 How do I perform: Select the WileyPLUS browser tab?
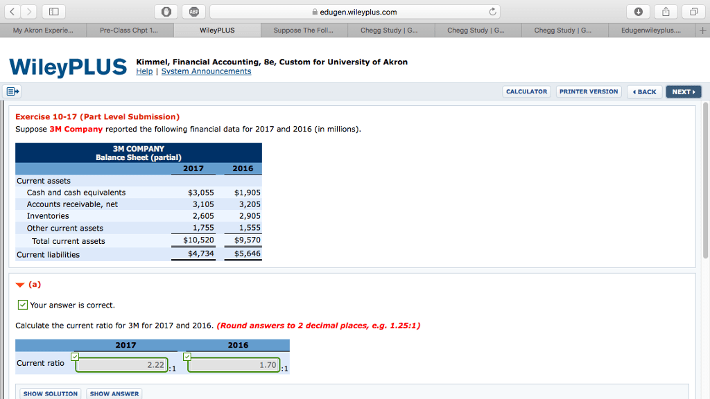click(x=217, y=30)
